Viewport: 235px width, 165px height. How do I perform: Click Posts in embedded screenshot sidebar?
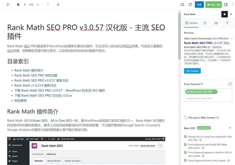[13, 151]
